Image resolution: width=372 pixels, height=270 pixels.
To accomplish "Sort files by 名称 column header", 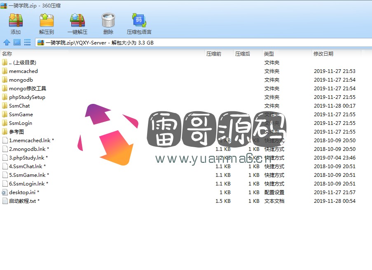I will 7,54.
